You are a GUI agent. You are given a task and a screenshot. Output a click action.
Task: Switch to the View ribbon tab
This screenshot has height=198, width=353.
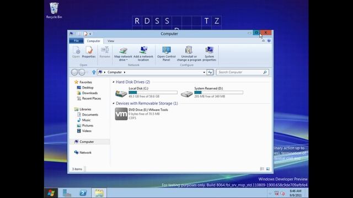point(111,41)
